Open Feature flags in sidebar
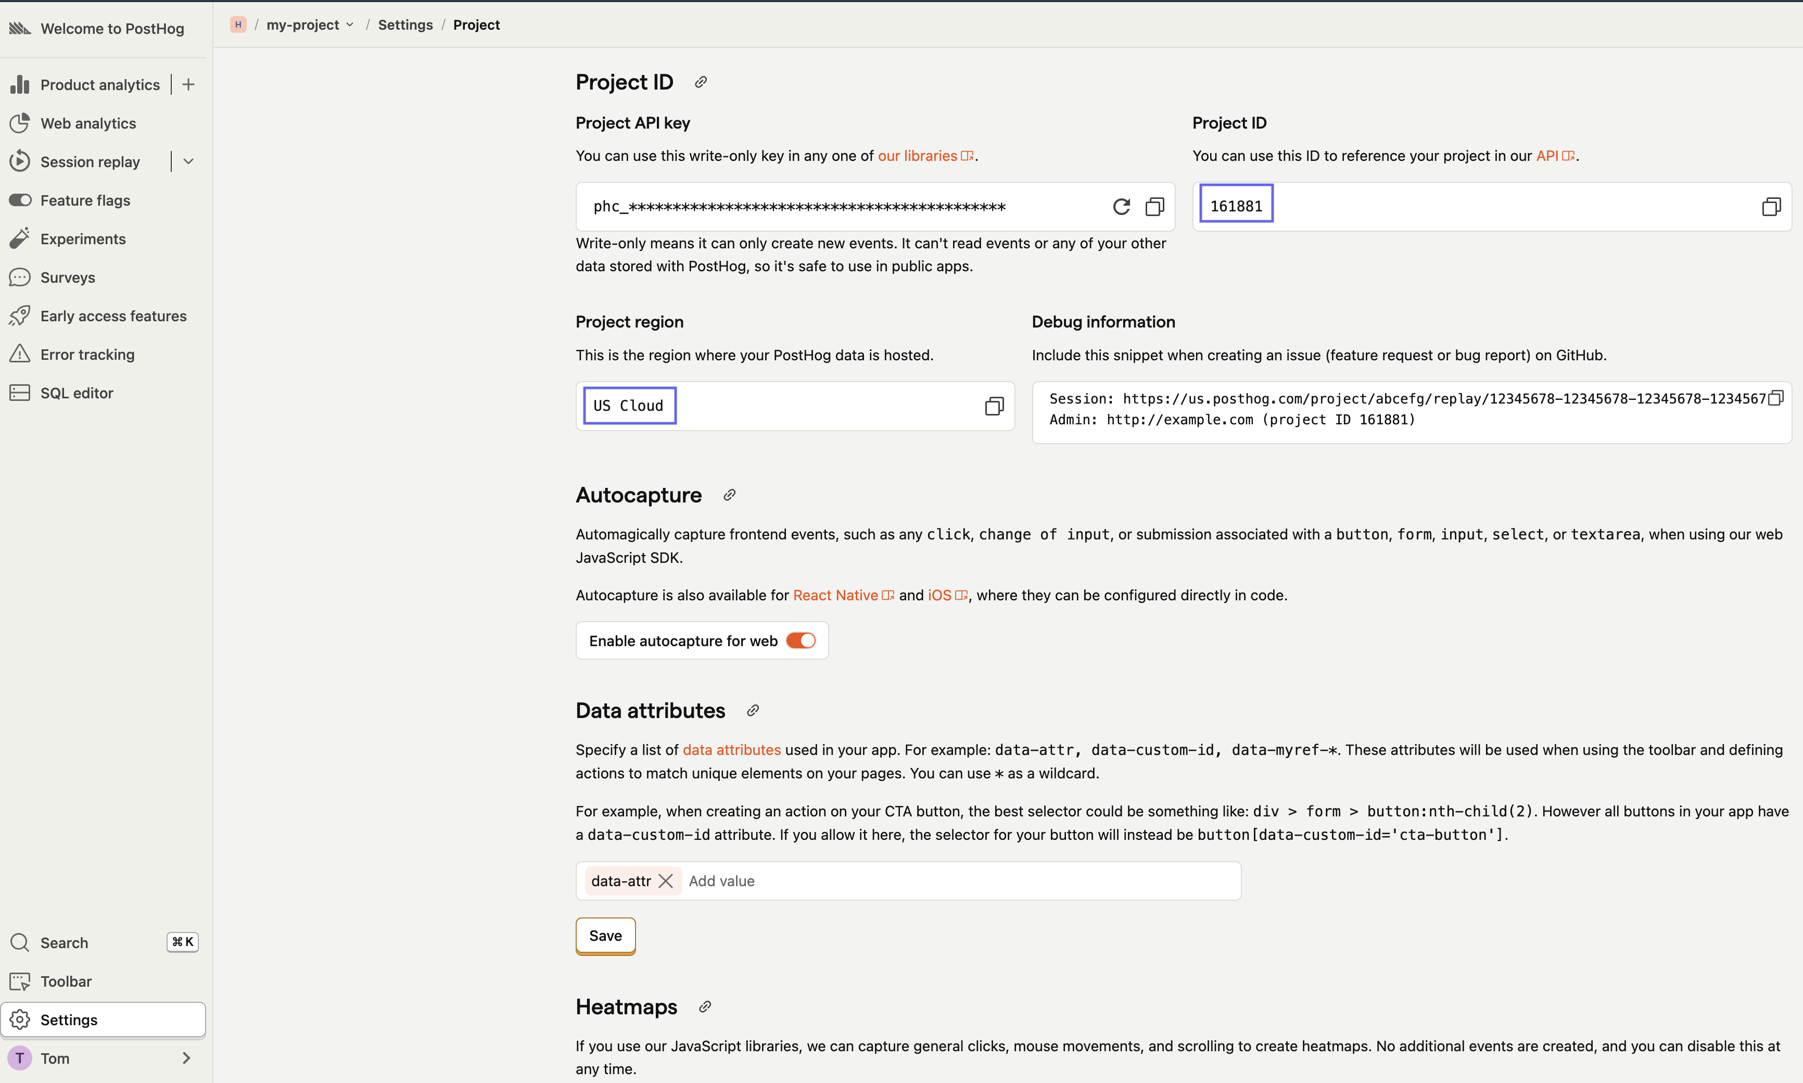Viewport: 1803px width, 1083px height. click(85, 200)
